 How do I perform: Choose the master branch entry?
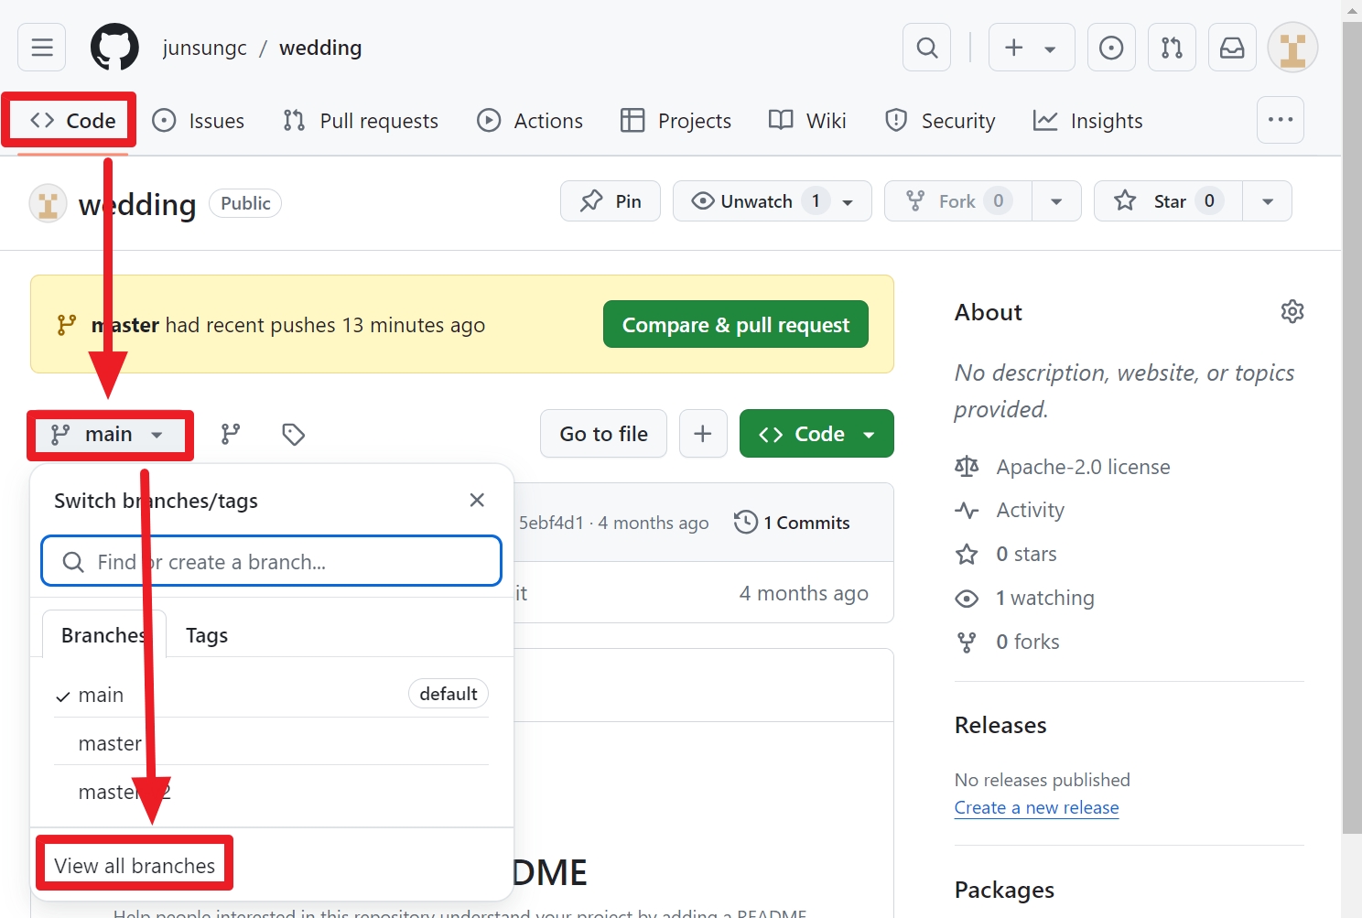[272, 743]
